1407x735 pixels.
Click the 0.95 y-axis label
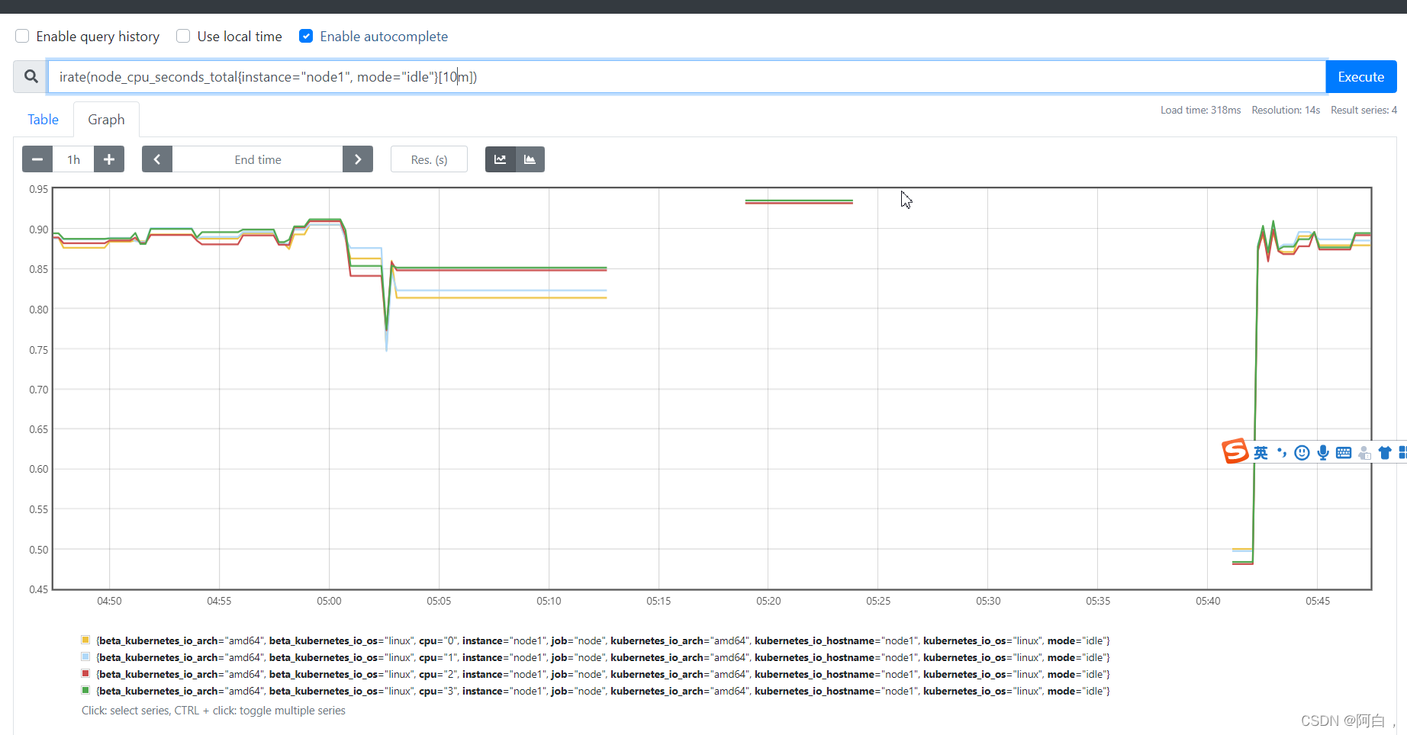(38, 189)
